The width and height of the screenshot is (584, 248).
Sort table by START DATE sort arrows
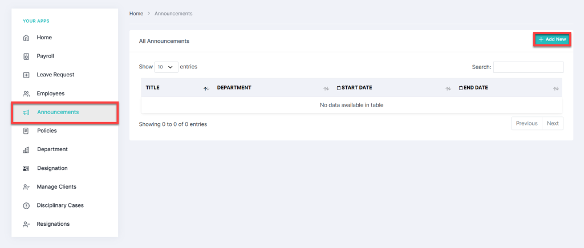pos(448,88)
